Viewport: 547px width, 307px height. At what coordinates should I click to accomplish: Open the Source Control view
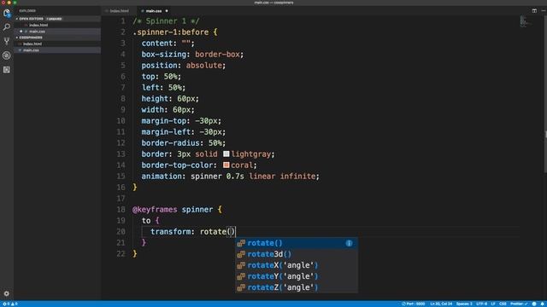(7, 41)
